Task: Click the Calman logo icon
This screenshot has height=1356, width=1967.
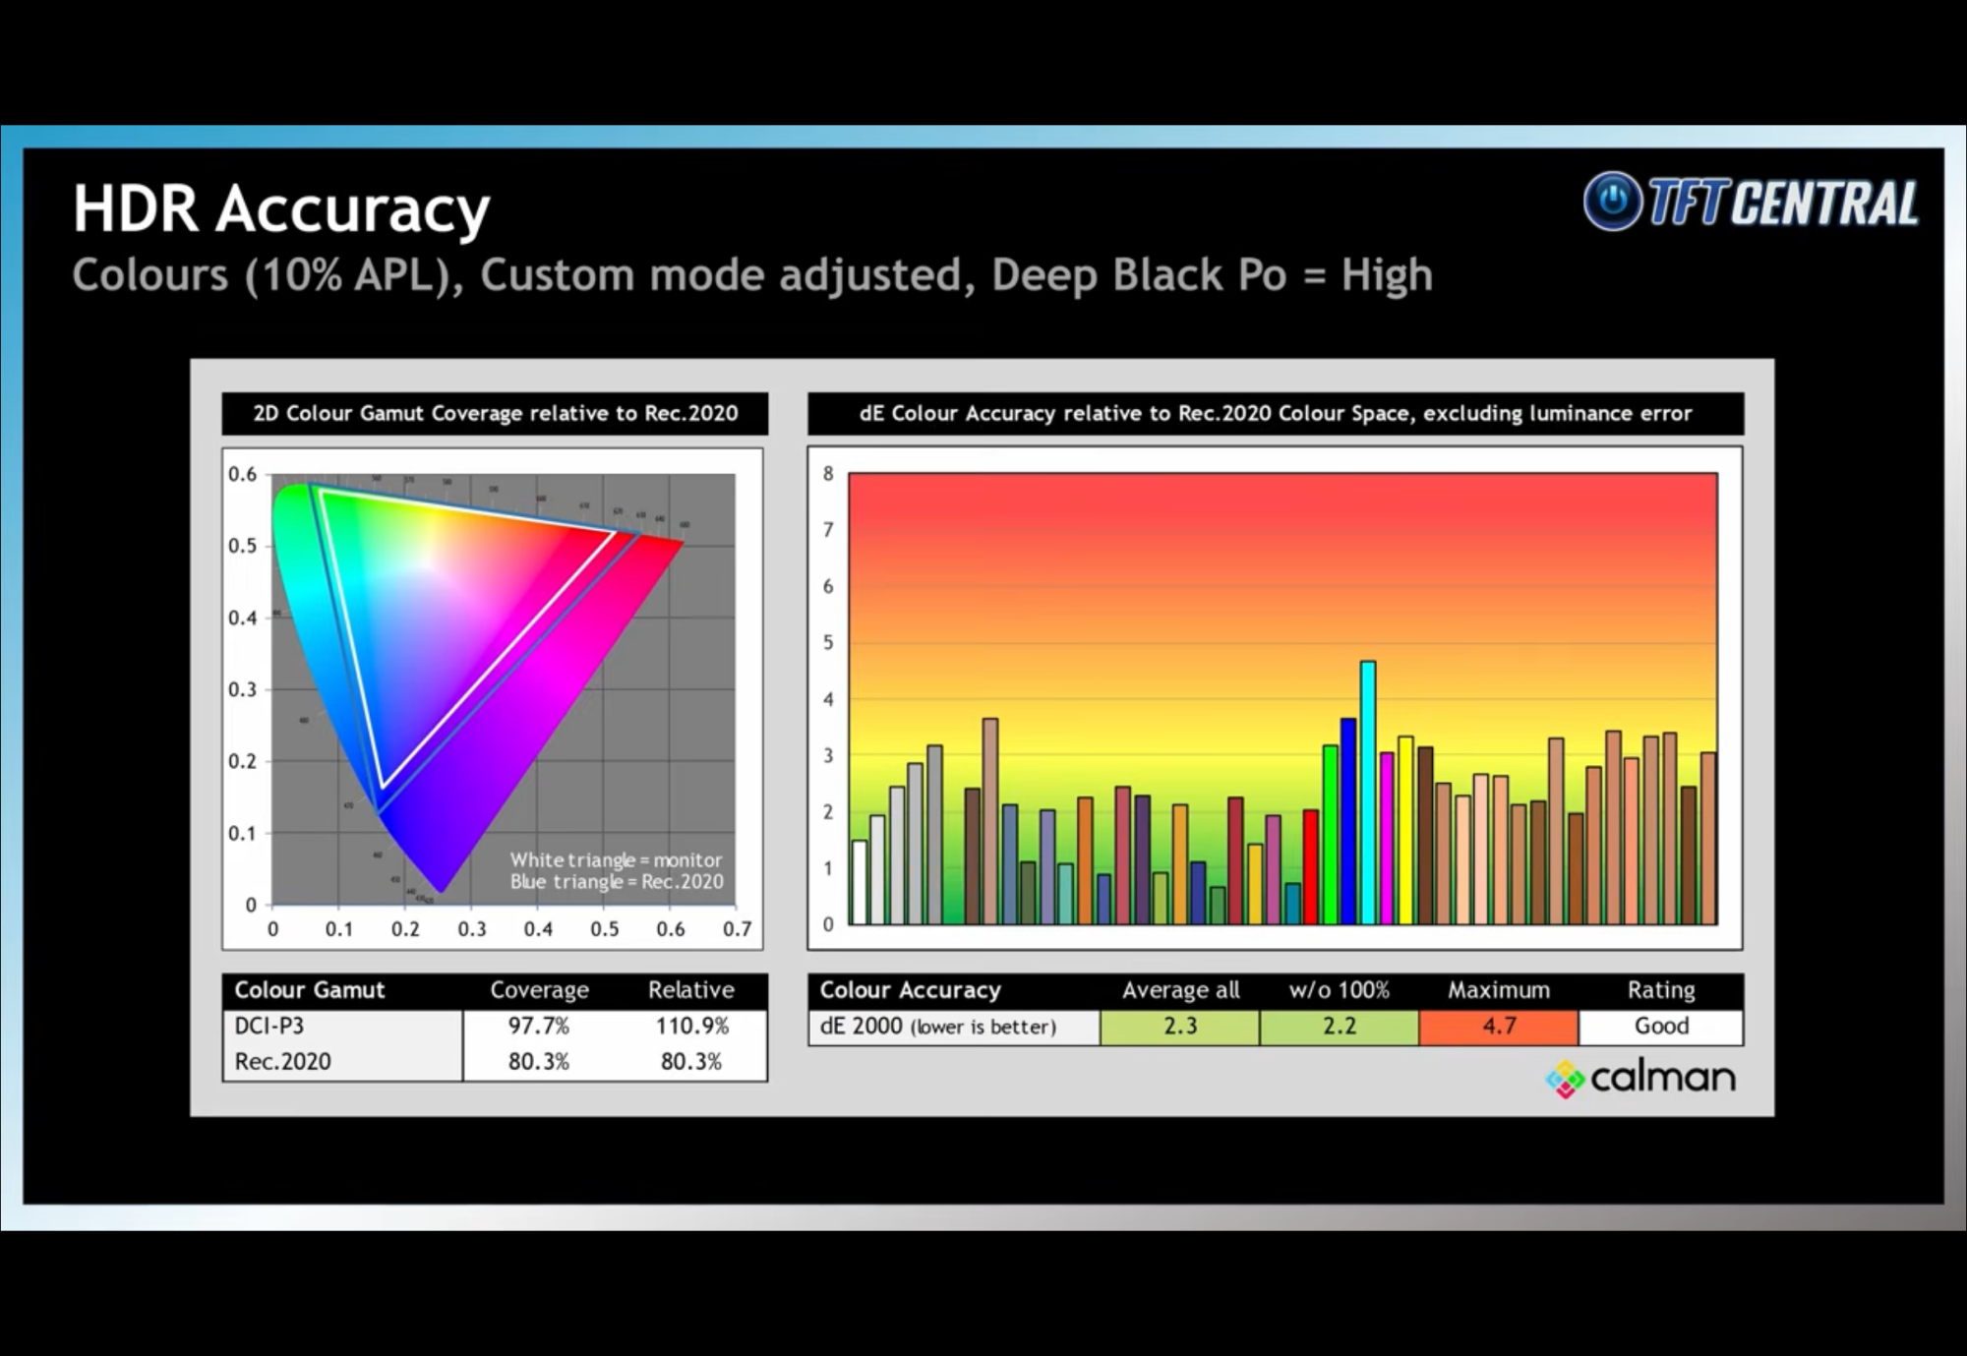Action: pyautogui.click(x=1565, y=1080)
